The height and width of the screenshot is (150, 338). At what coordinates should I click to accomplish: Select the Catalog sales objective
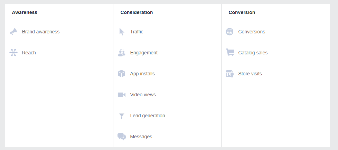[x=253, y=53]
